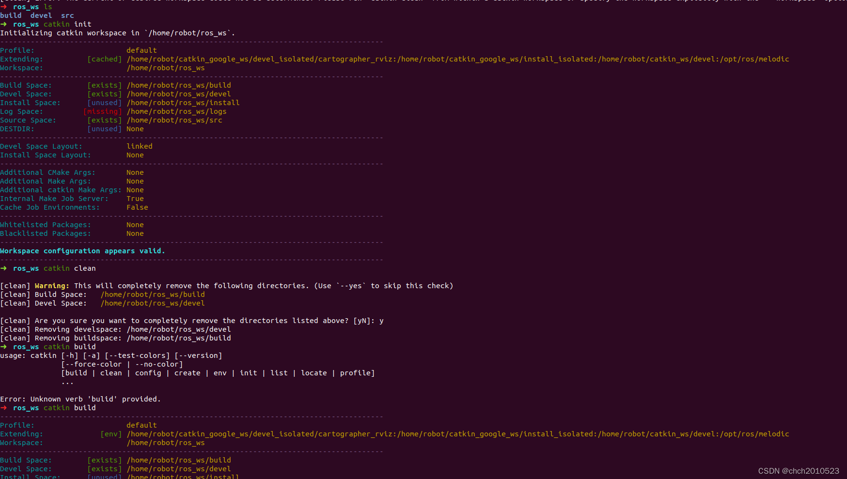847x479 pixels.
Task: Click the 'locate' verb in usage list
Action: (314, 373)
